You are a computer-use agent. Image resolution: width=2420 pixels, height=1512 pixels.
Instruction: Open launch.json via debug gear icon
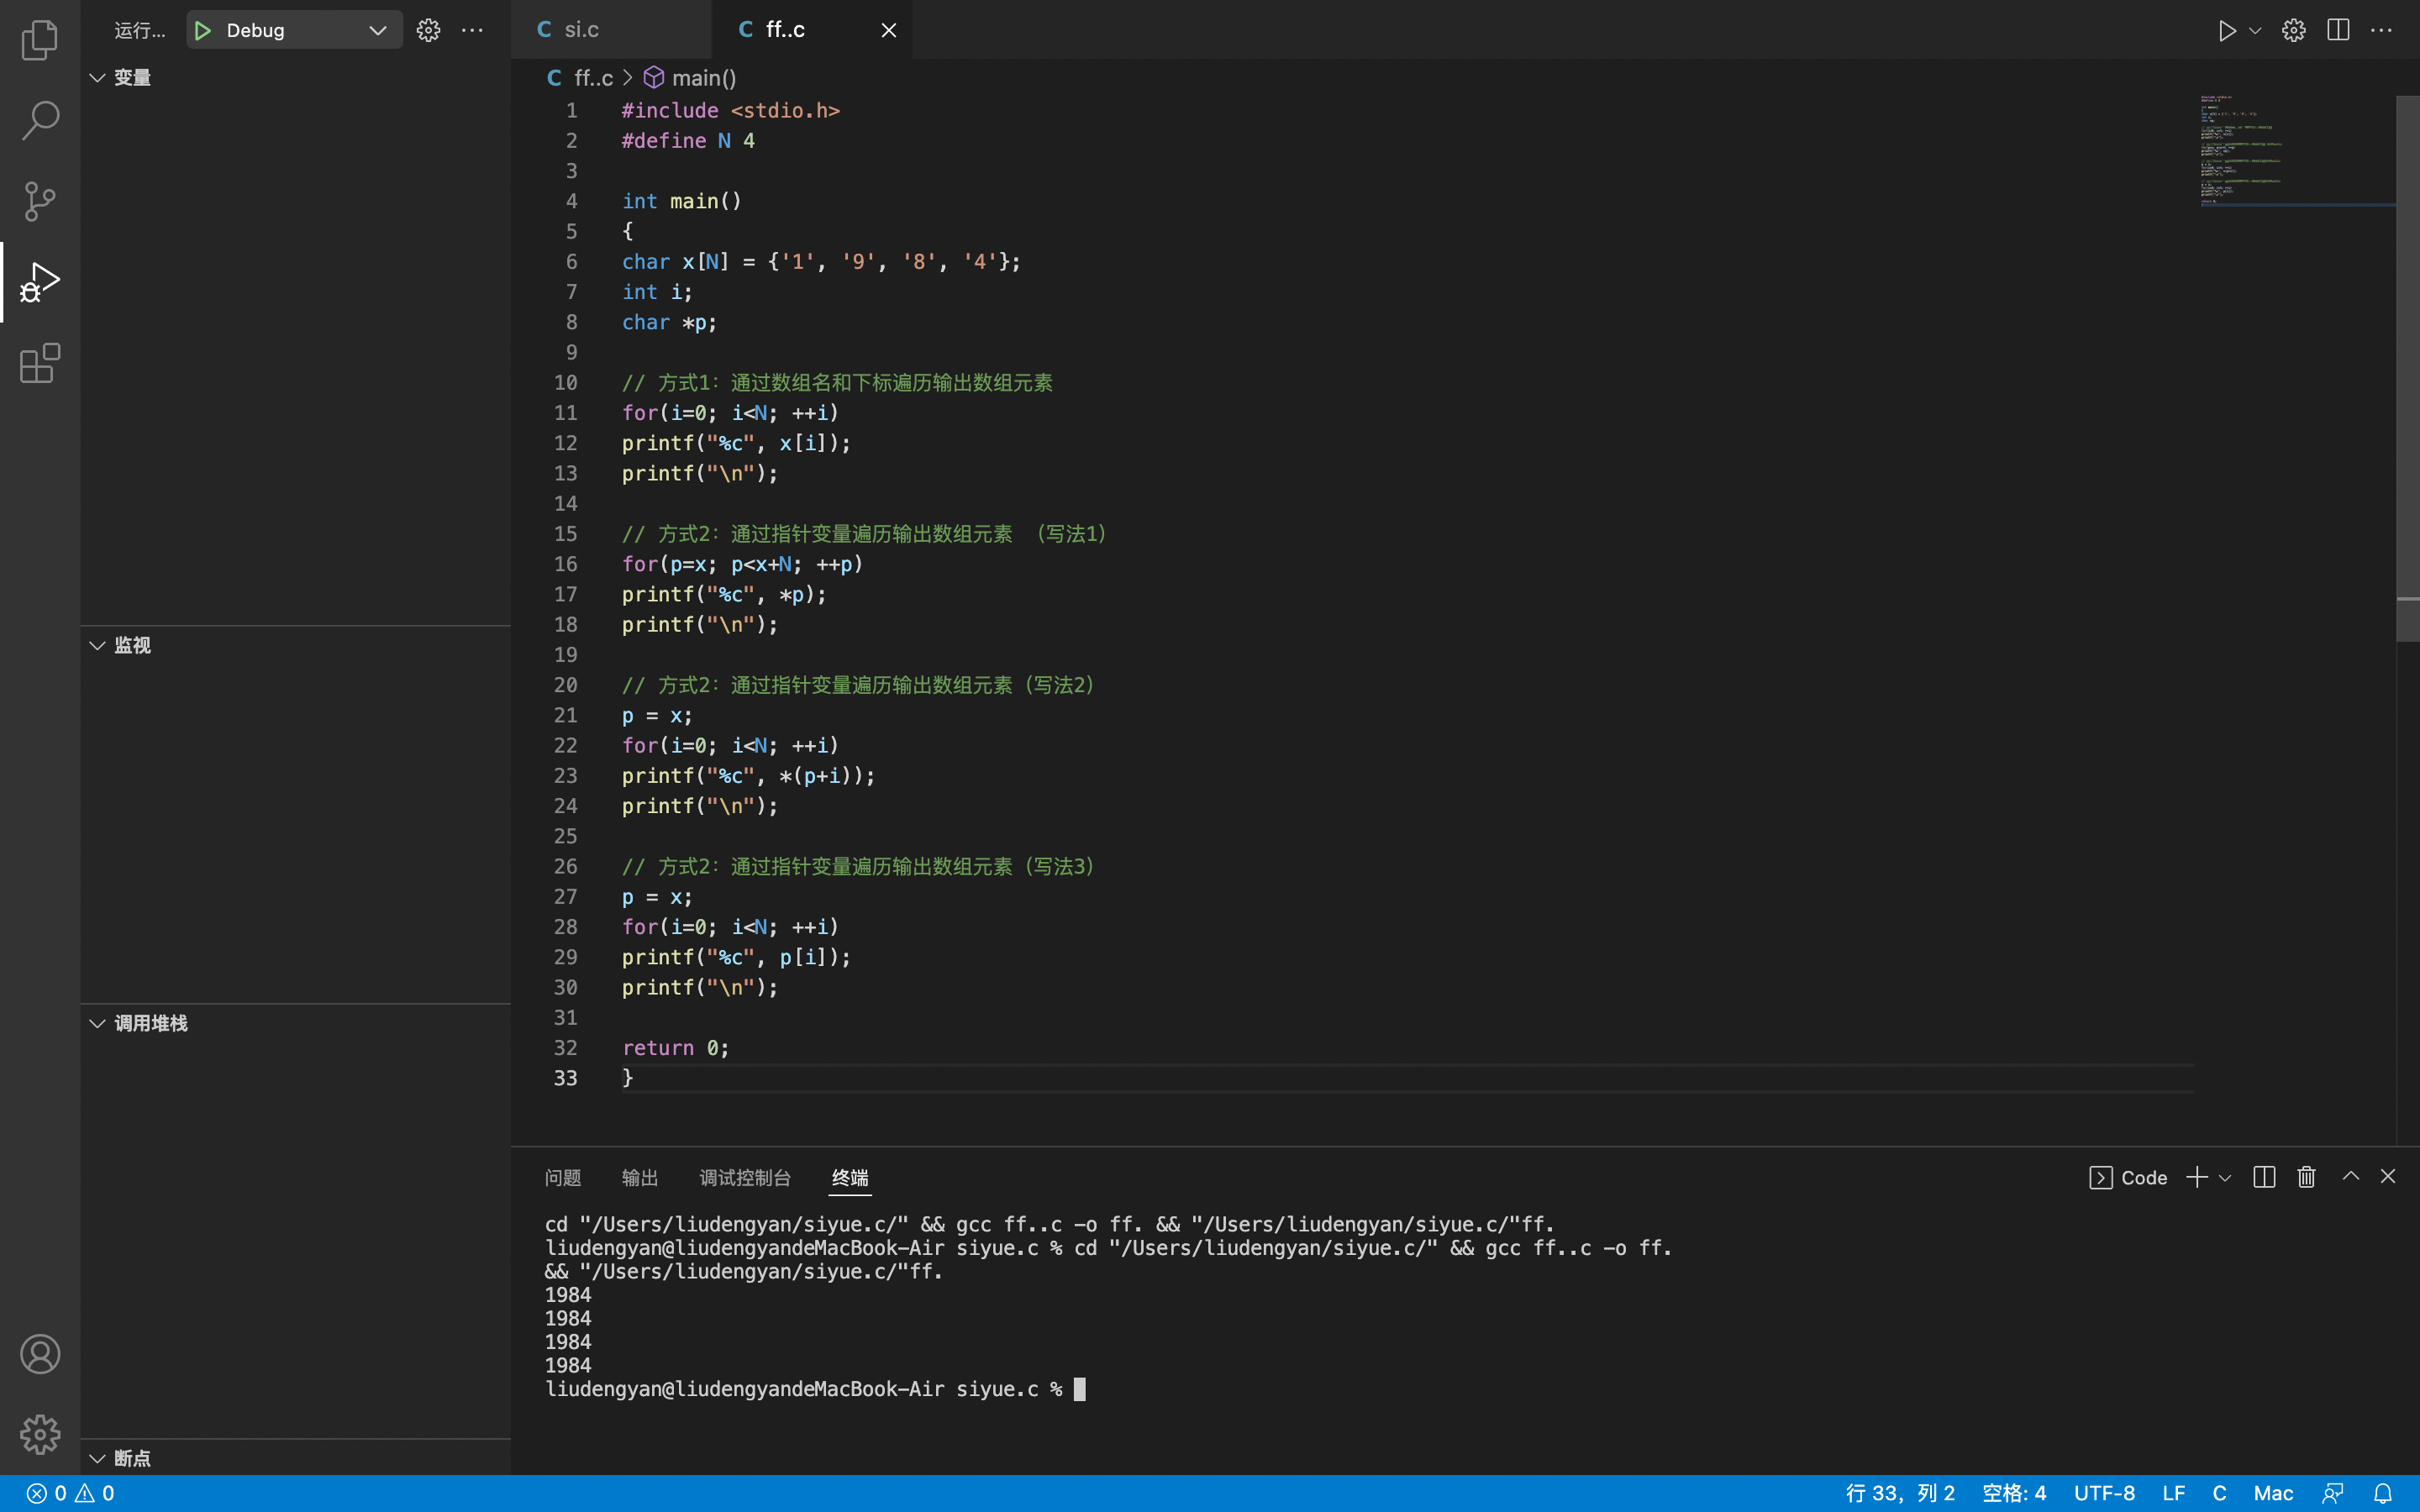pyautogui.click(x=428, y=30)
